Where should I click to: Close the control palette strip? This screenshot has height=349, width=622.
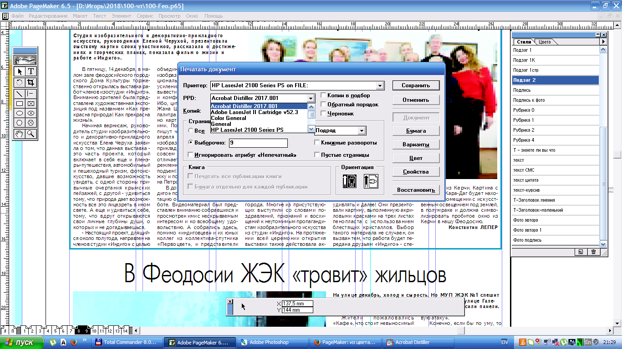point(230,301)
